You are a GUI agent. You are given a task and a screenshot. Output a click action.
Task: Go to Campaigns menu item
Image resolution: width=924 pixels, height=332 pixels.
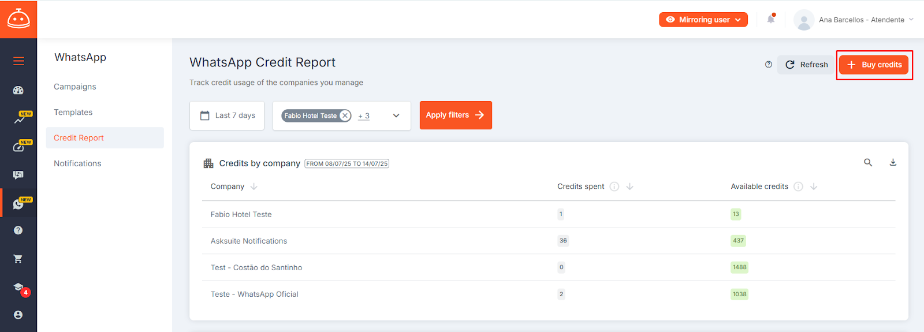75,87
